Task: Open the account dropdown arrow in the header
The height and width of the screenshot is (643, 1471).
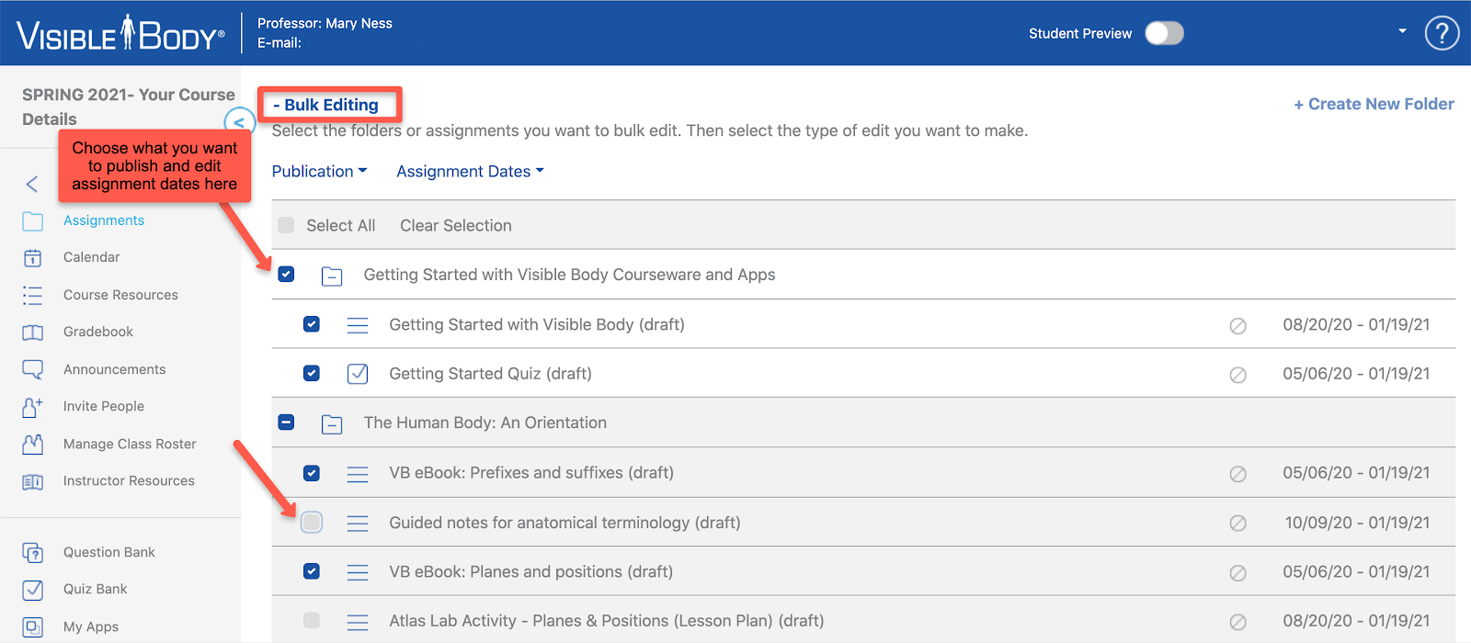Action: pos(1402,31)
